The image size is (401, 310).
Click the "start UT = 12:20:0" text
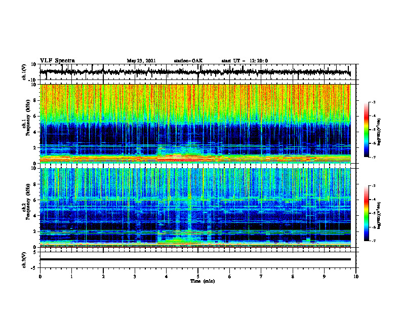(x=245, y=61)
